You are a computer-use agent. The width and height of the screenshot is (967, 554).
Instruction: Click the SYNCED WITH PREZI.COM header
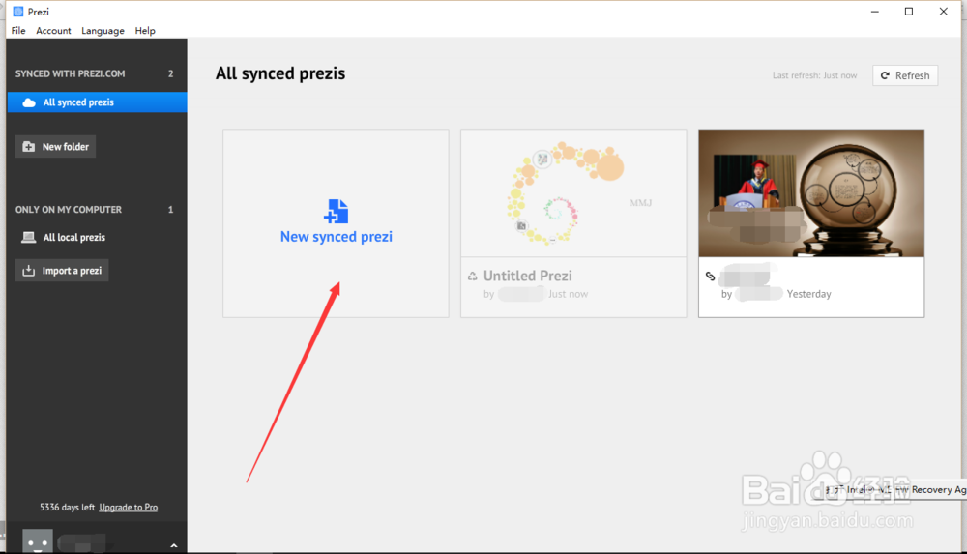[x=71, y=73]
